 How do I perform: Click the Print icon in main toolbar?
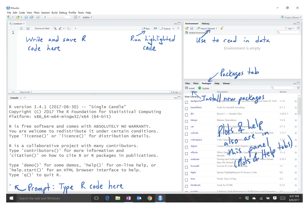[38, 17]
